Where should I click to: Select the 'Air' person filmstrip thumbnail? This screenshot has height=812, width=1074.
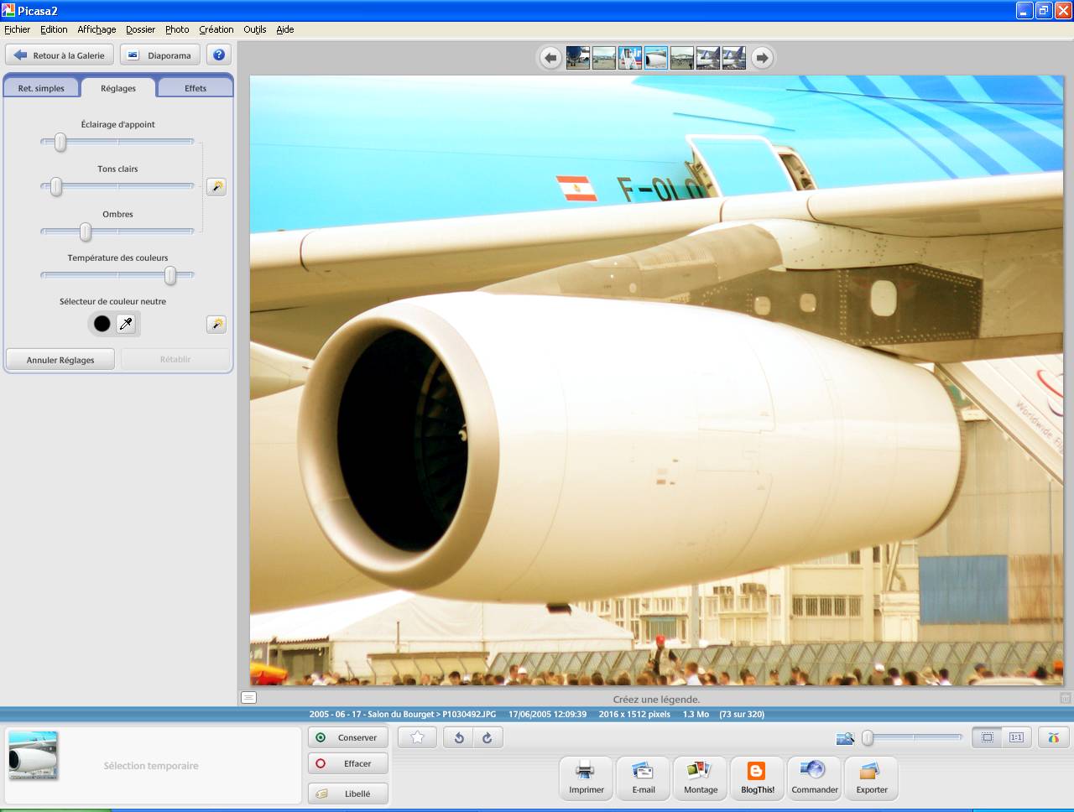click(629, 58)
